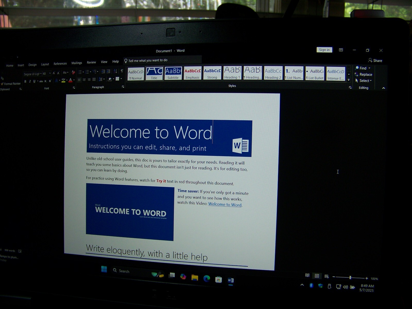412x309 pixels.
Task: Align text left
Action: pos(79,80)
